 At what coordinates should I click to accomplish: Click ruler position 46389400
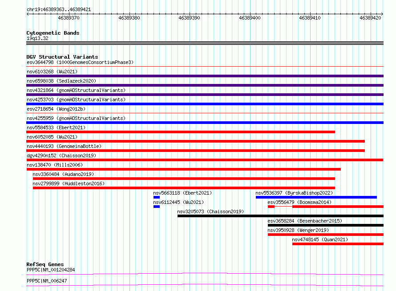pyautogui.click(x=250, y=18)
